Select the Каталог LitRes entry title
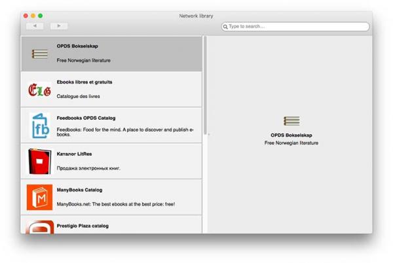Viewport: 393px width, 263px height. pos(74,154)
